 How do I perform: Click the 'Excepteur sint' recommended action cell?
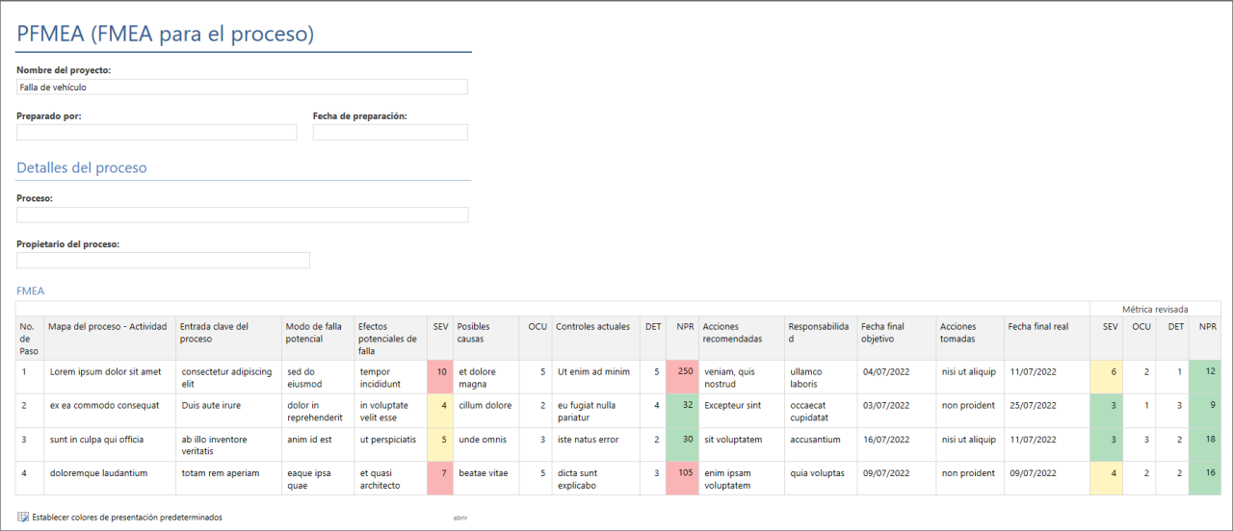coord(741,406)
